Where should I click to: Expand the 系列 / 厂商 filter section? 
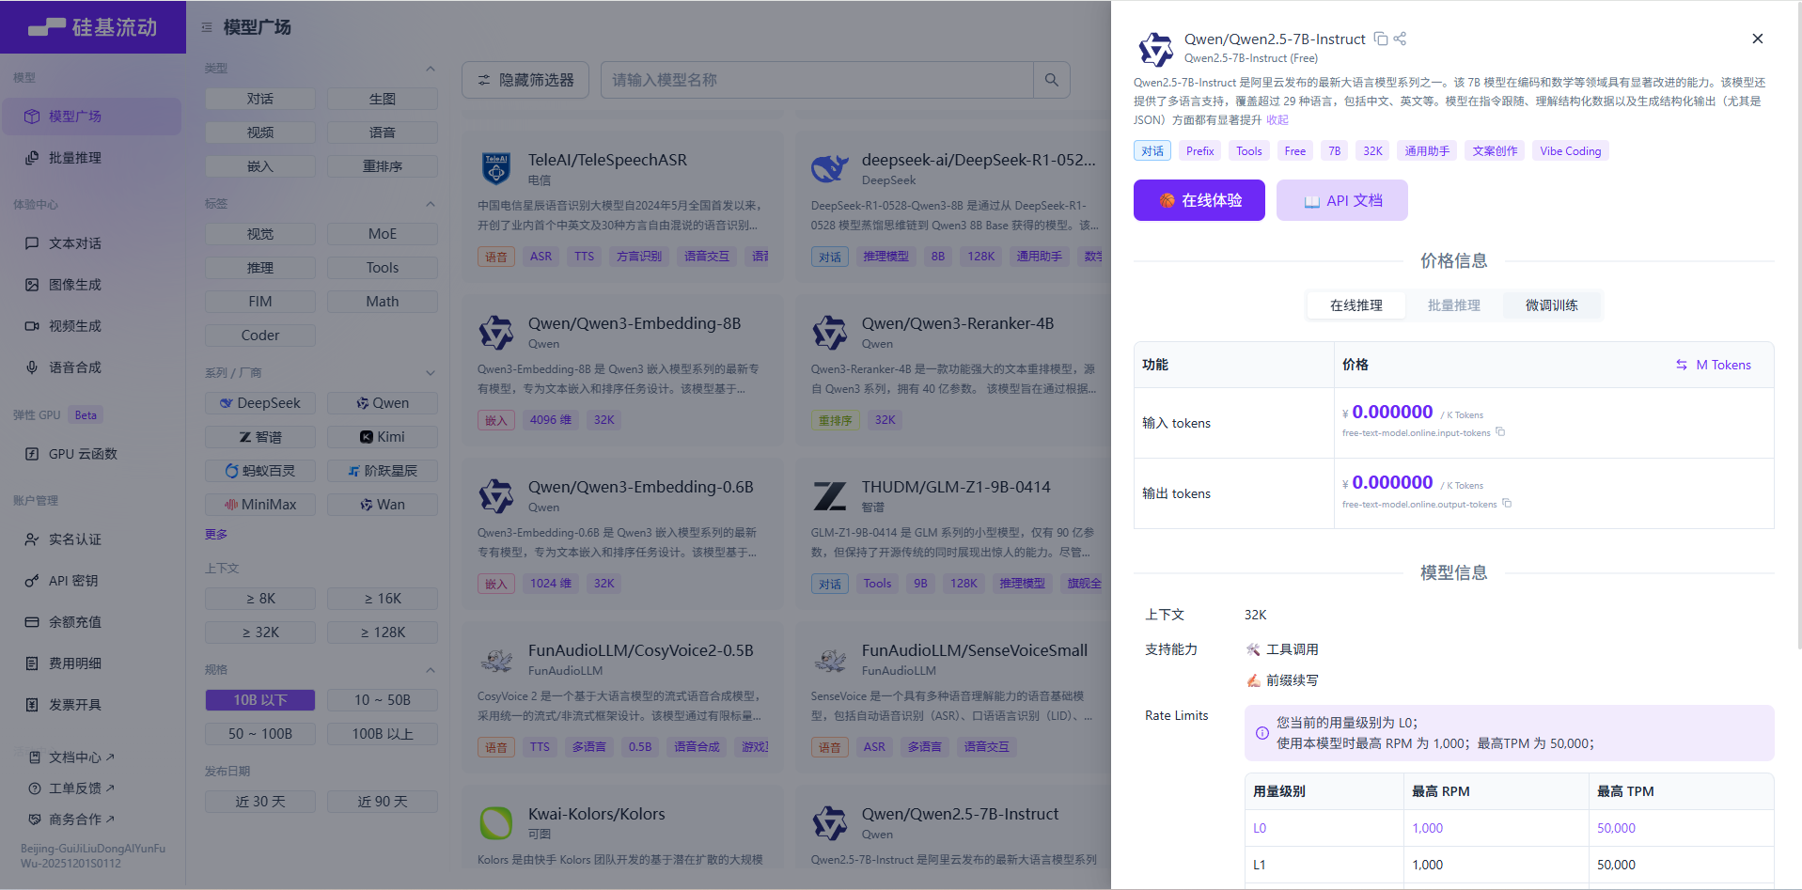pos(431,373)
